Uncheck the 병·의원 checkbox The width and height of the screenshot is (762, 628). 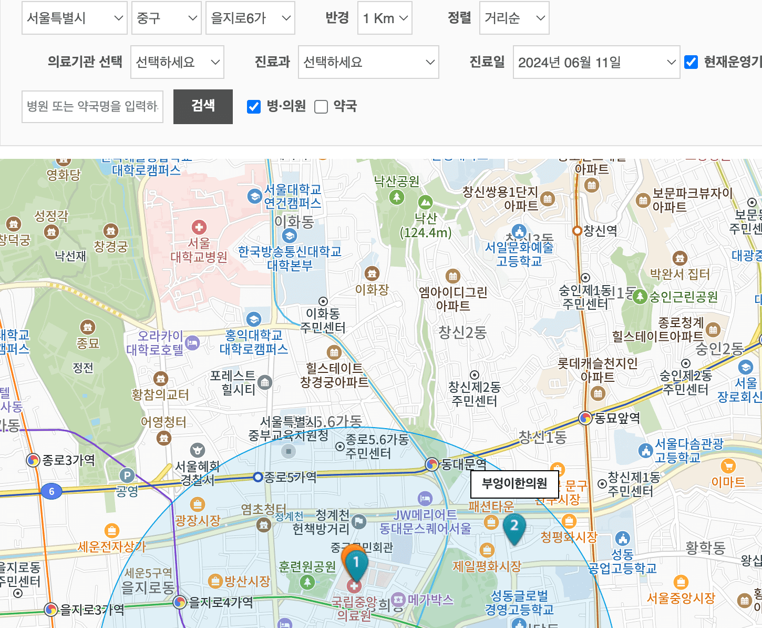(x=254, y=107)
